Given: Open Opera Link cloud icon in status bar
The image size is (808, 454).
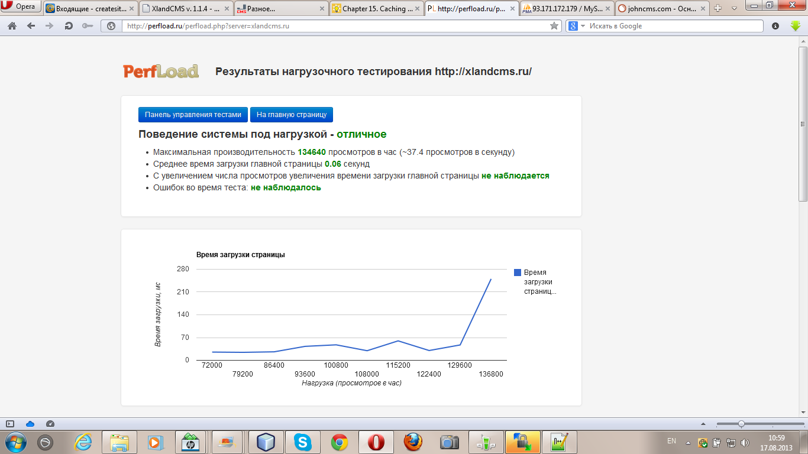Looking at the screenshot, I should pos(30,424).
